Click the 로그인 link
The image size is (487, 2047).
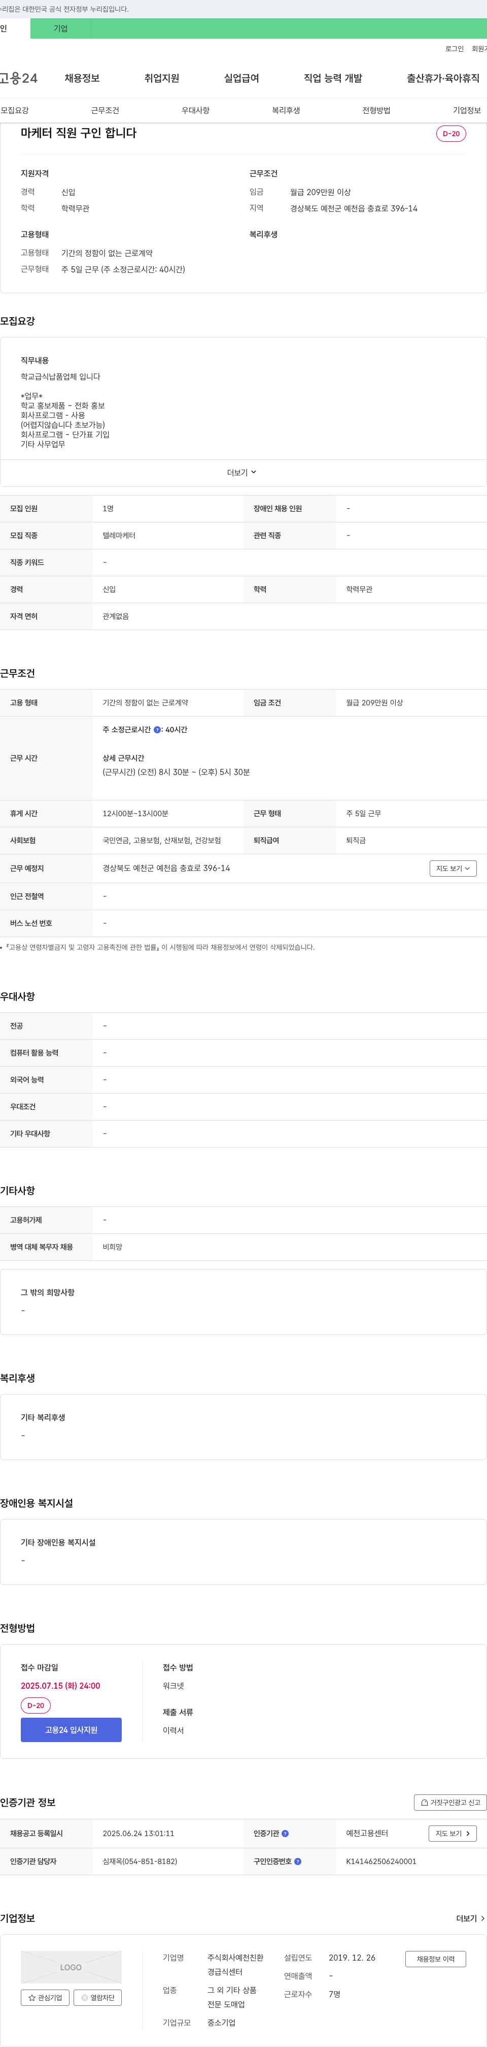click(x=455, y=48)
